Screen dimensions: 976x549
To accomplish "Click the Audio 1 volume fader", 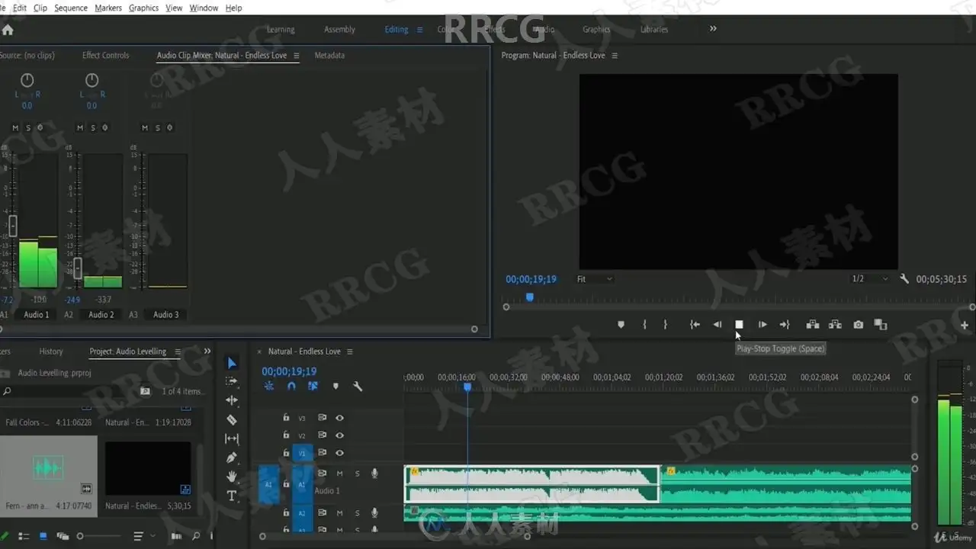I will (12, 226).
